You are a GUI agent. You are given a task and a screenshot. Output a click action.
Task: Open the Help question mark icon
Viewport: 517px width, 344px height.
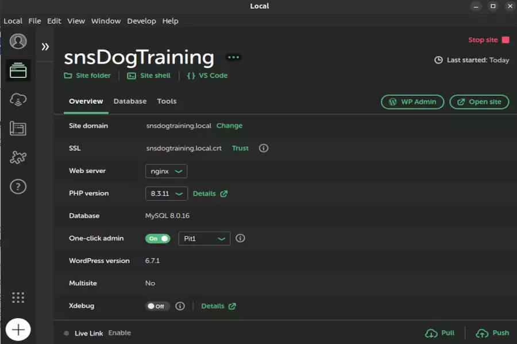[18, 187]
